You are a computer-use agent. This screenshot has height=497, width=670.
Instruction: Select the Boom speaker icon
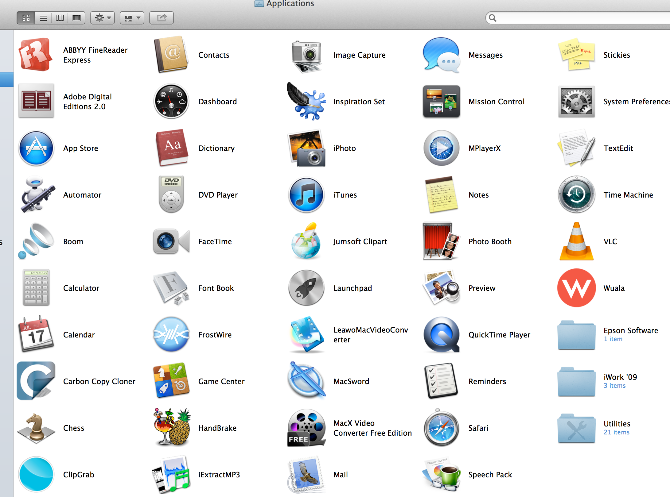click(x=36, y=241)
